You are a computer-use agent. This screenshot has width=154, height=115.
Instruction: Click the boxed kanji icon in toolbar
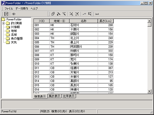[6, 14]
